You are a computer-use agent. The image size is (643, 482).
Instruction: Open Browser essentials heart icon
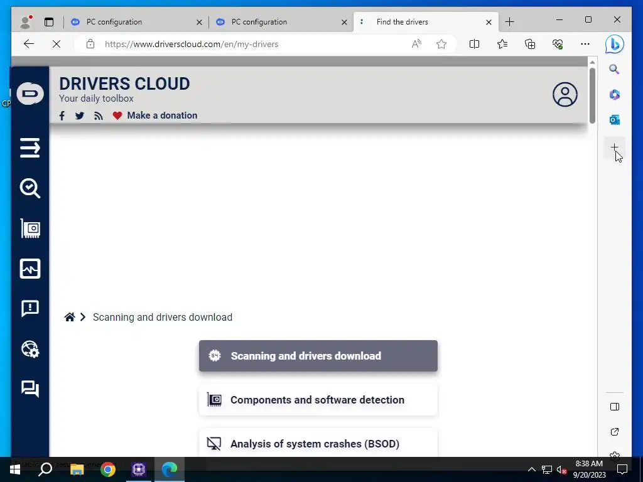coord(558,44)
